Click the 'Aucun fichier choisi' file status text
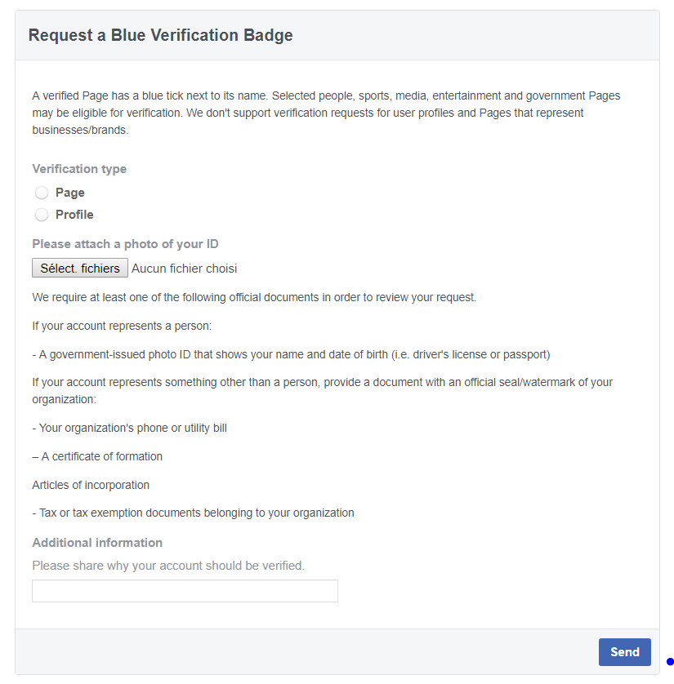Image resolution: width=674 pixels, height=684 pixels. click(x=184, y=269)
